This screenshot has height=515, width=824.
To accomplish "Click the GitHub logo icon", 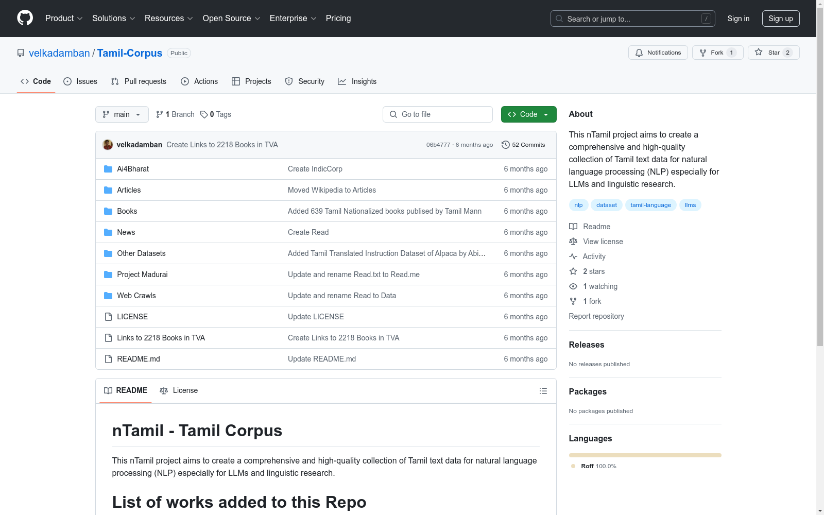I will (25, 18).
